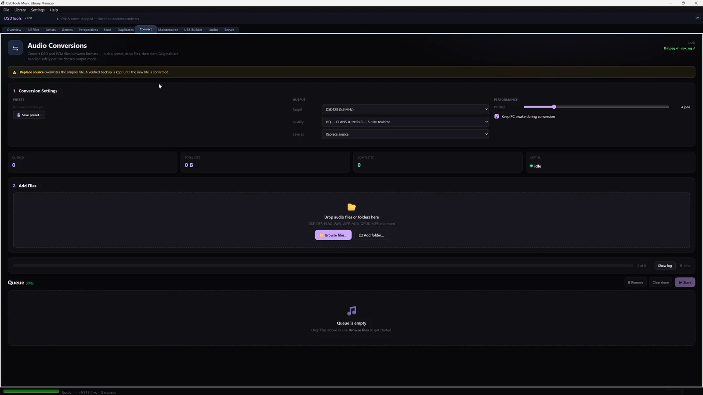The height and width of the screenshot is (395, 703).
Task: Select the Convert tab
Action: tap(146, 29)
